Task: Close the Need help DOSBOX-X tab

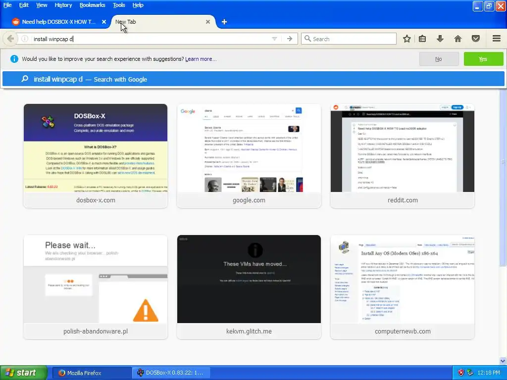Action: pos(104,22)
